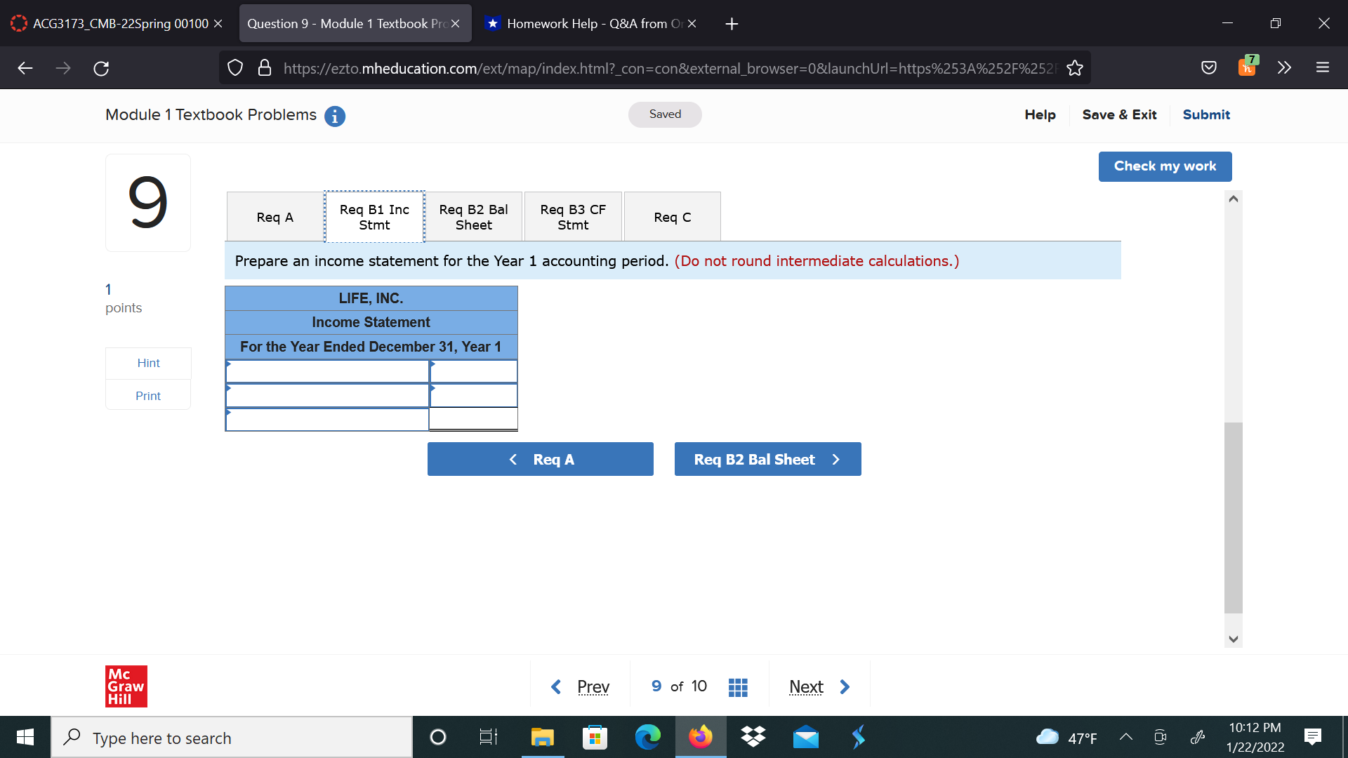Screen dimensions: 1348x758
Task: Open the Firefox application menu icon
Action: click(x=1323, y=67)
